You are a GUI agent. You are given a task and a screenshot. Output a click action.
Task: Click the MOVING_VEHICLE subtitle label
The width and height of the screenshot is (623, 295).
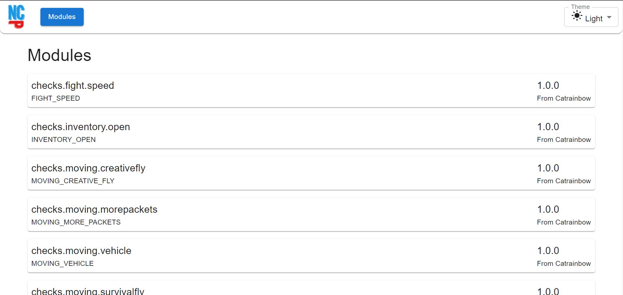coord(63,264)
